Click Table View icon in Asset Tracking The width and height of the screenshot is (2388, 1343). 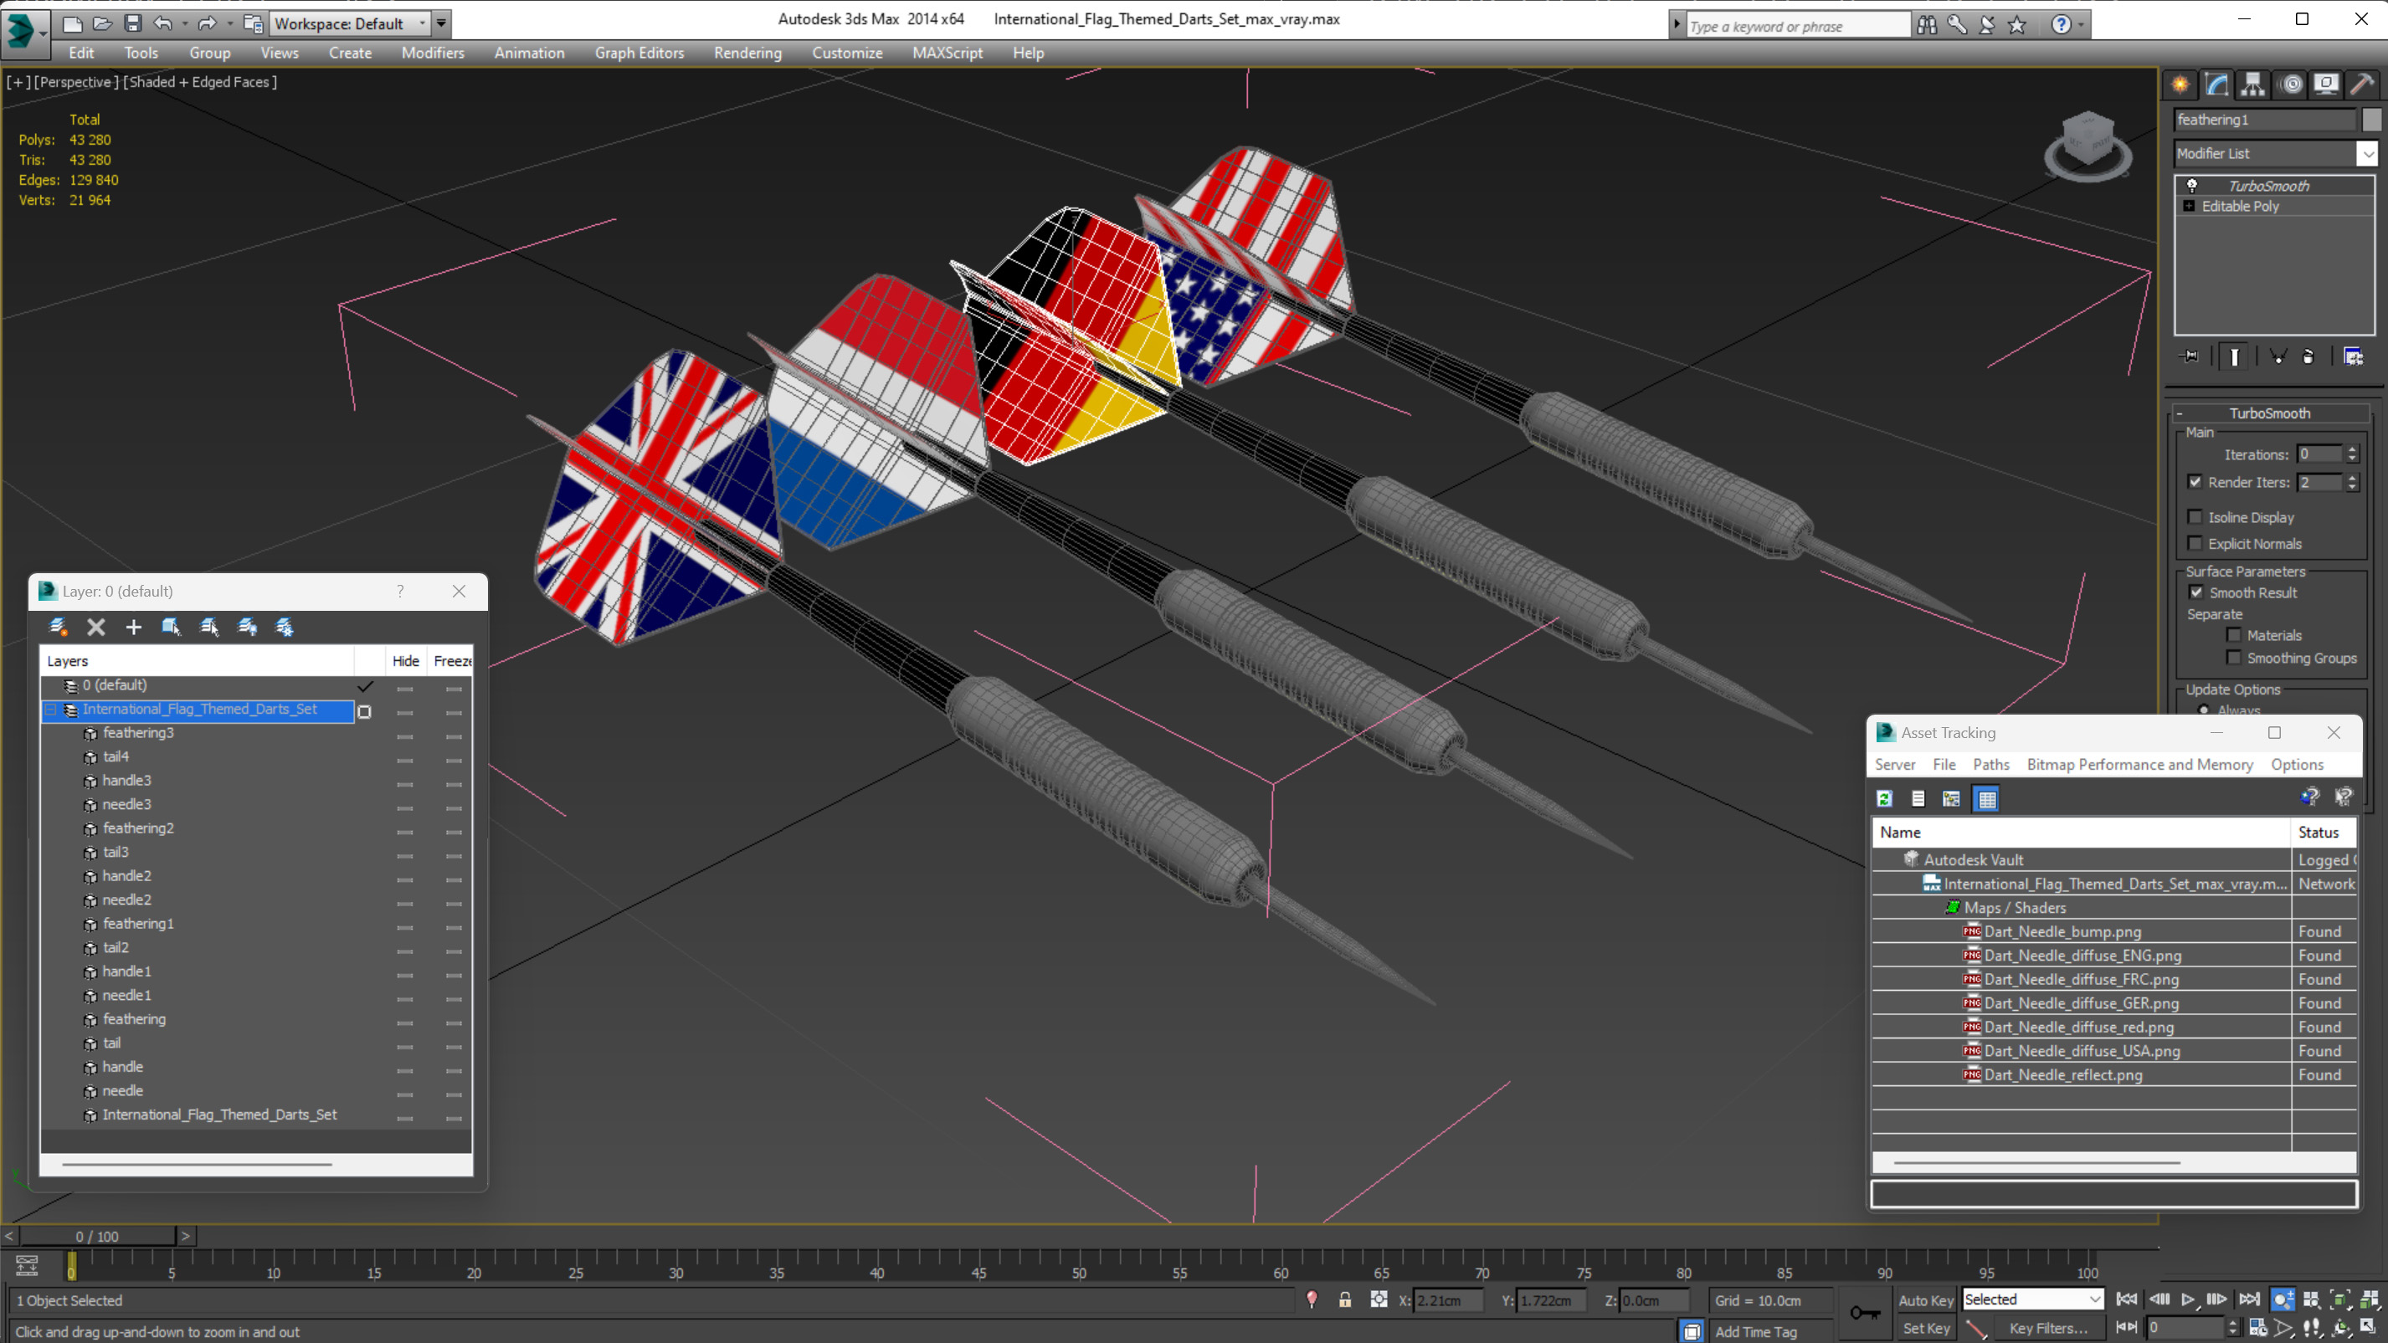click(1986, 798)
